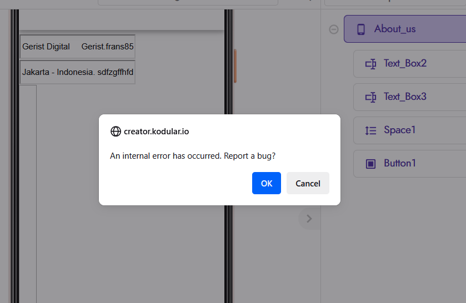
Task: Click the textbox icon beside Text_Box2
Action: pos(370,64)
